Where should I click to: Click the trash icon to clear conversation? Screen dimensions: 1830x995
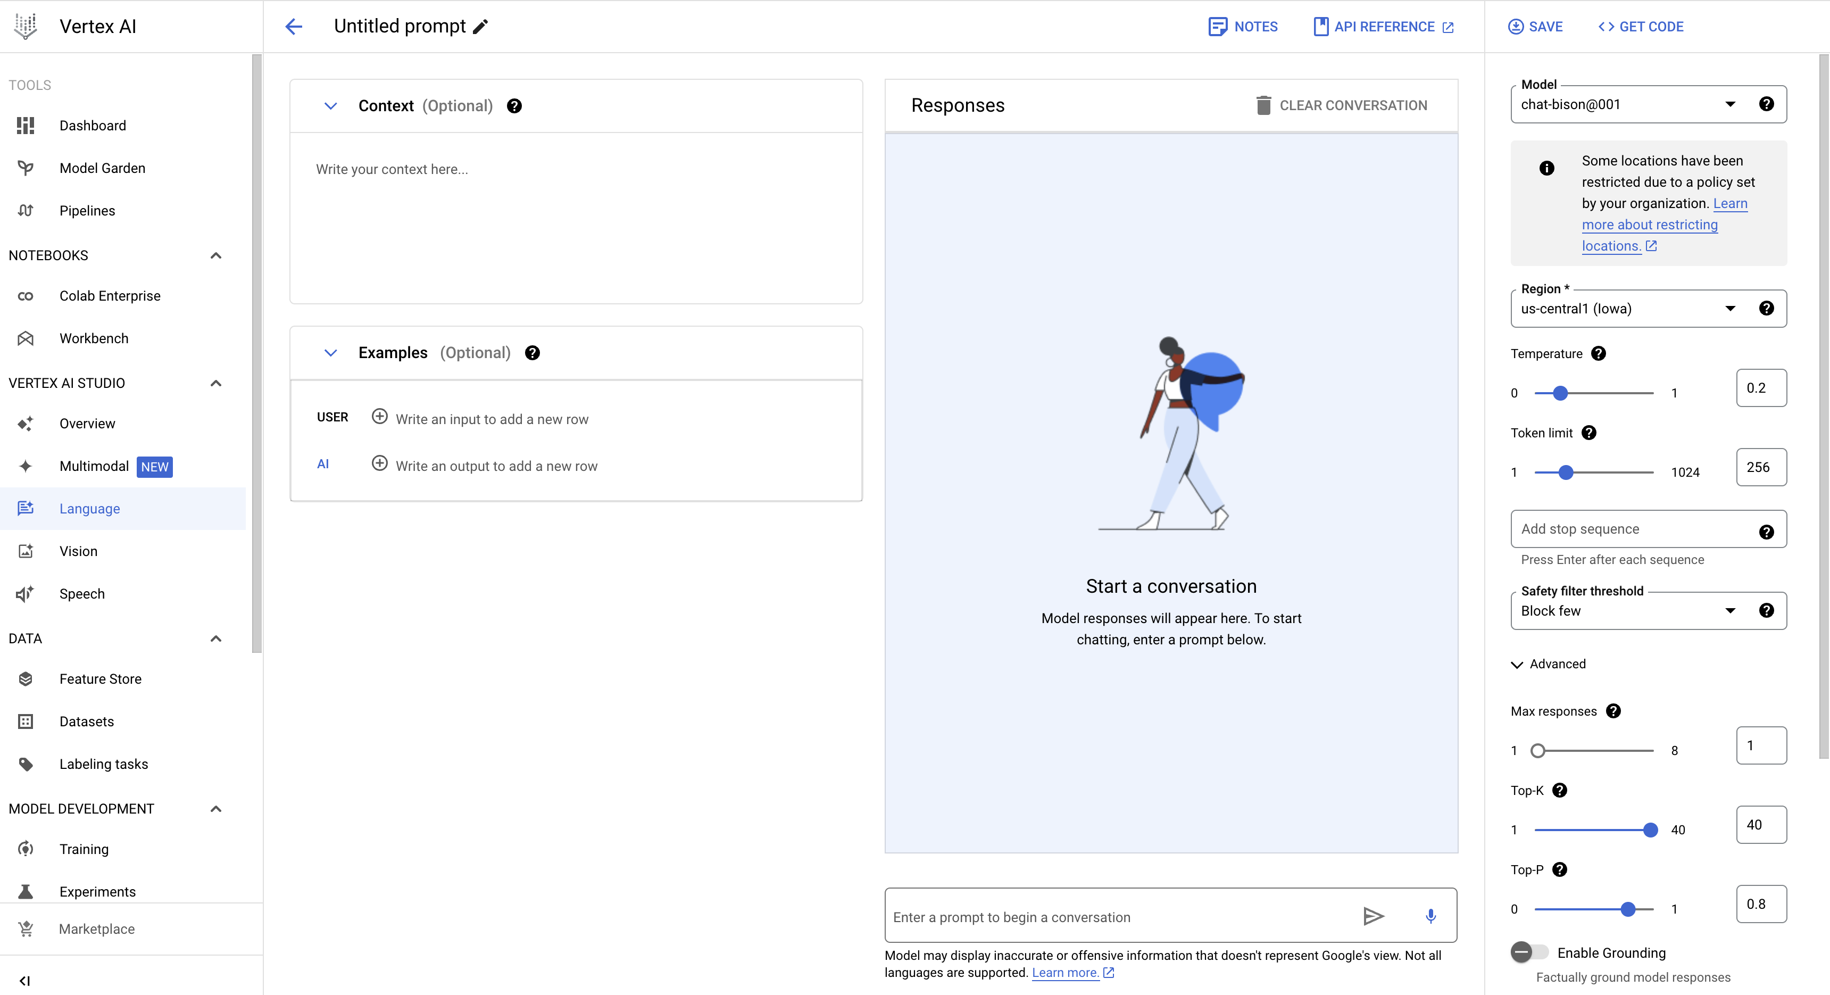[x=1263, y=105]
